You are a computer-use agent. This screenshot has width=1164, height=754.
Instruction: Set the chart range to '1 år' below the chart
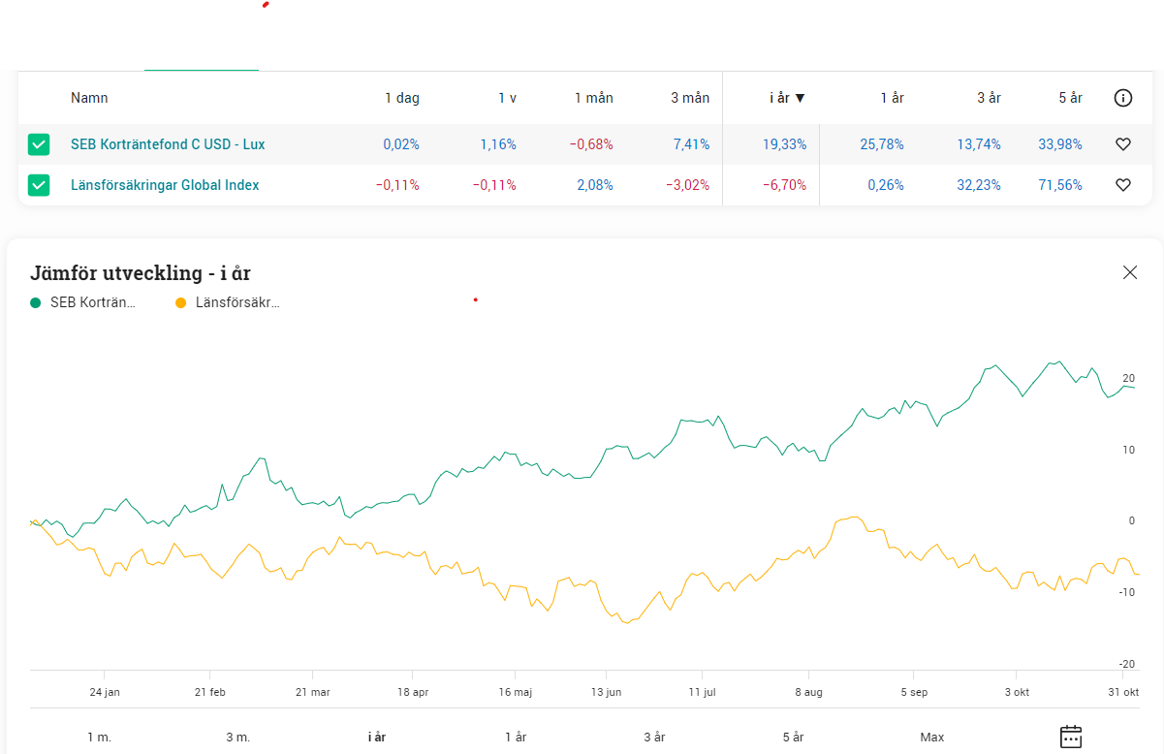tap(516, 738)
